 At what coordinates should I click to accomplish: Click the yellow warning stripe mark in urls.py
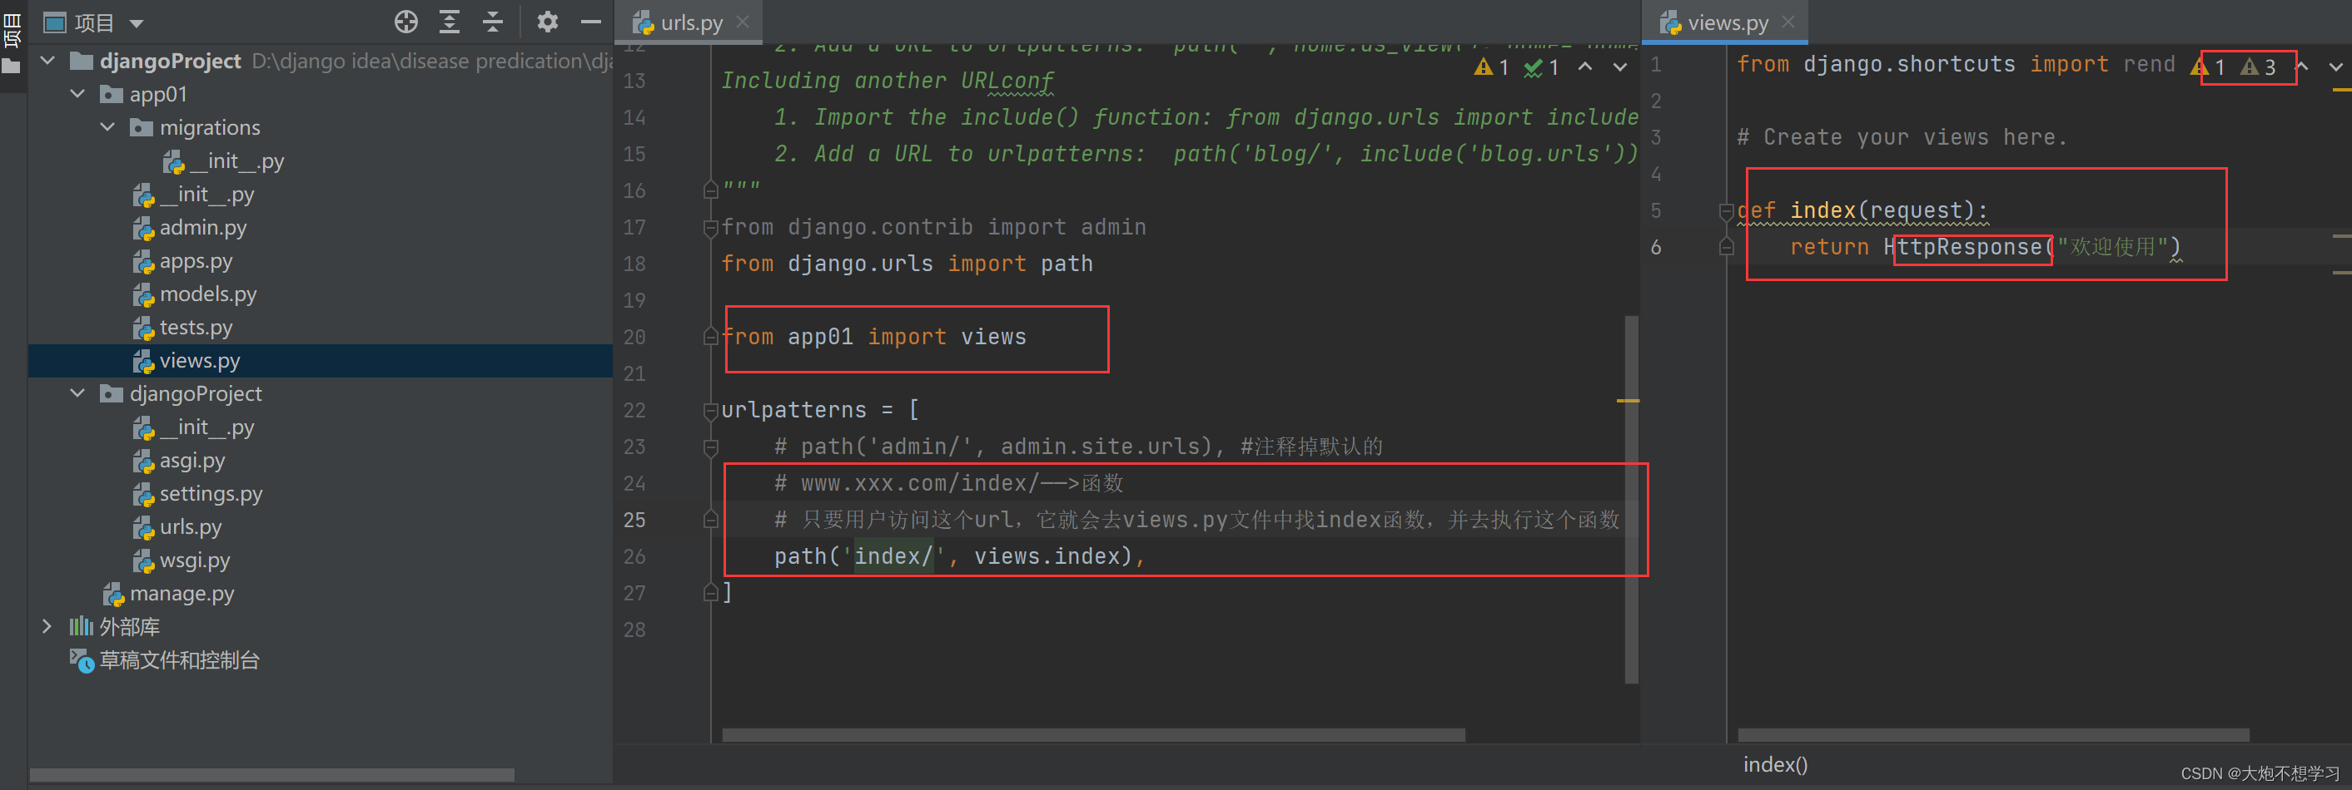pyautogui.click(x=1628, y=401)
